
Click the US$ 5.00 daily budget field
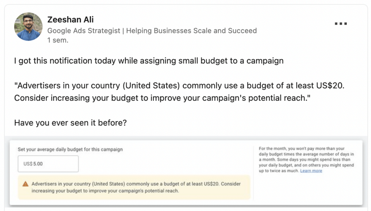click(x=48, y=164)
